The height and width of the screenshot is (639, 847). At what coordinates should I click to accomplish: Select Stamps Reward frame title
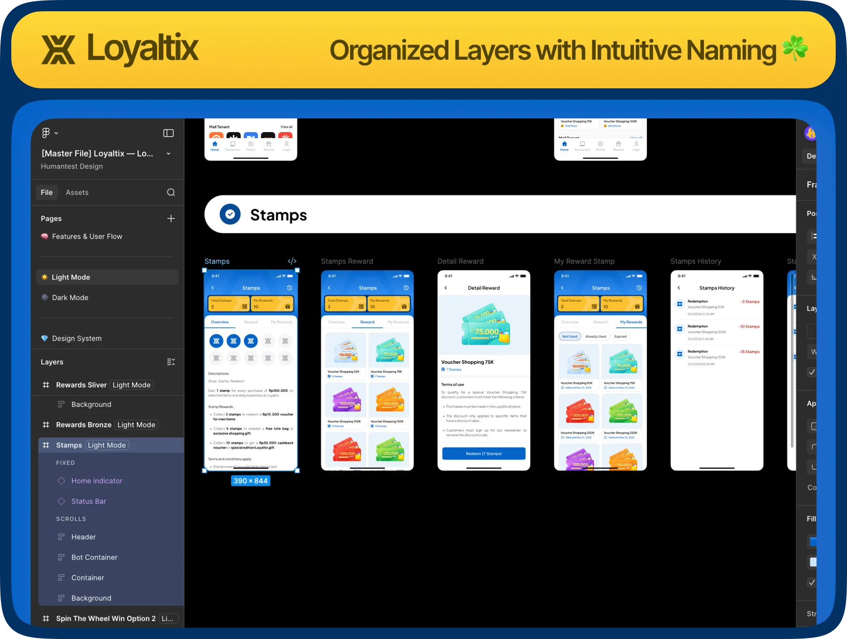[347, 261]
